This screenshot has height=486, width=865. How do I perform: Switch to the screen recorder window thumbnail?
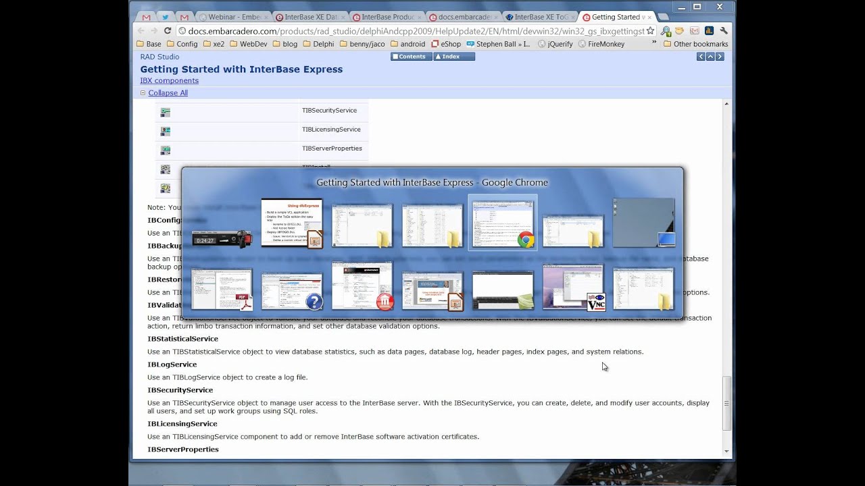tap(222, 239)
